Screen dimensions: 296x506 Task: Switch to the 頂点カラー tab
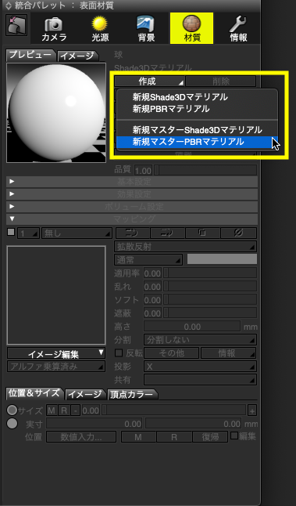(x=132, y=394)
